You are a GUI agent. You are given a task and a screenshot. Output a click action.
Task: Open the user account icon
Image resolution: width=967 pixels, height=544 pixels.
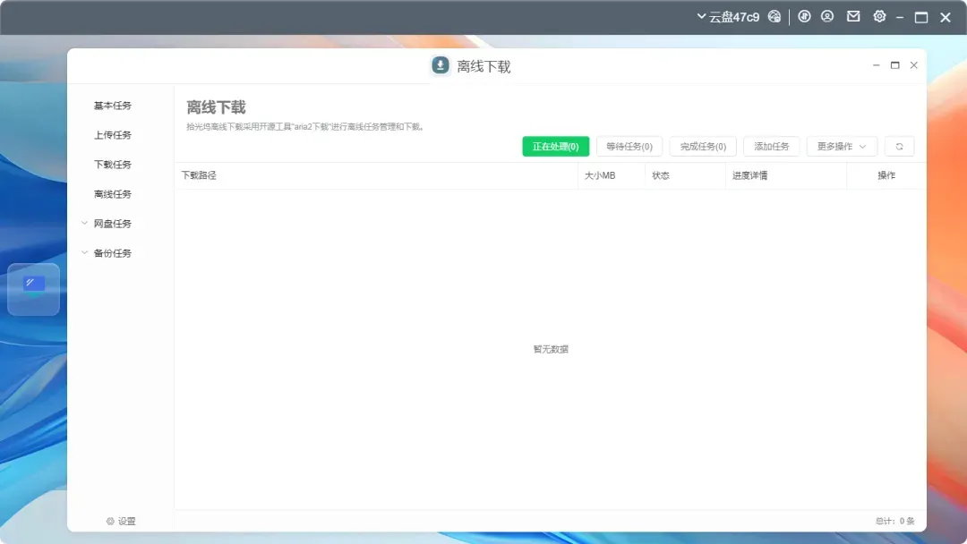[827, 17]
